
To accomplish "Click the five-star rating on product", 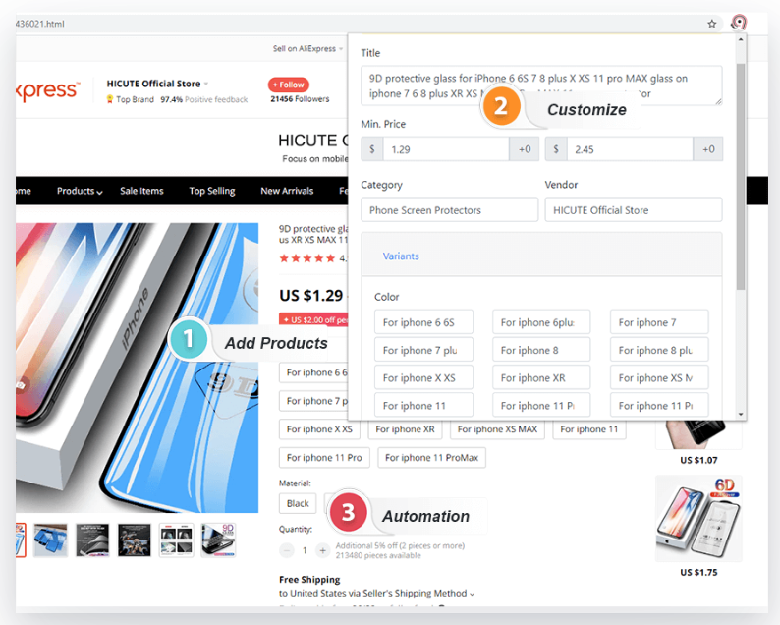I will click(x=306, y=258).
